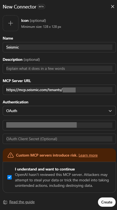Click the New Connector title

[x=20, y=7]
